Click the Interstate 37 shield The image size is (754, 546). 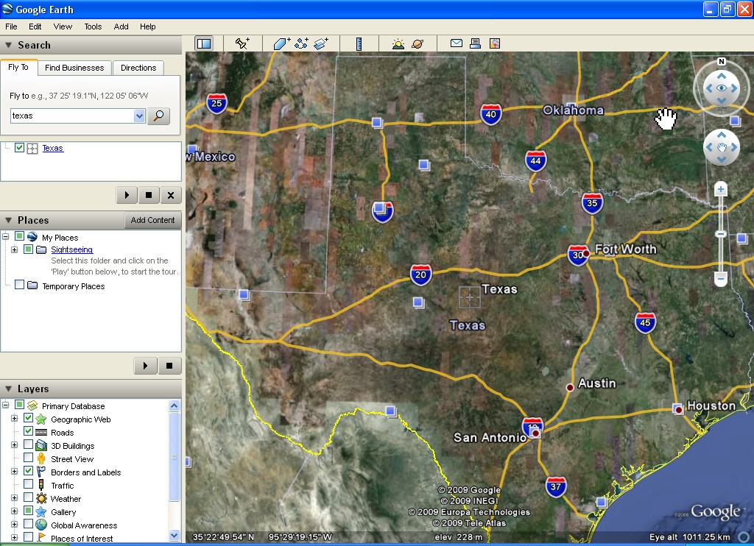pyautogui.click(x=556, y=487)
